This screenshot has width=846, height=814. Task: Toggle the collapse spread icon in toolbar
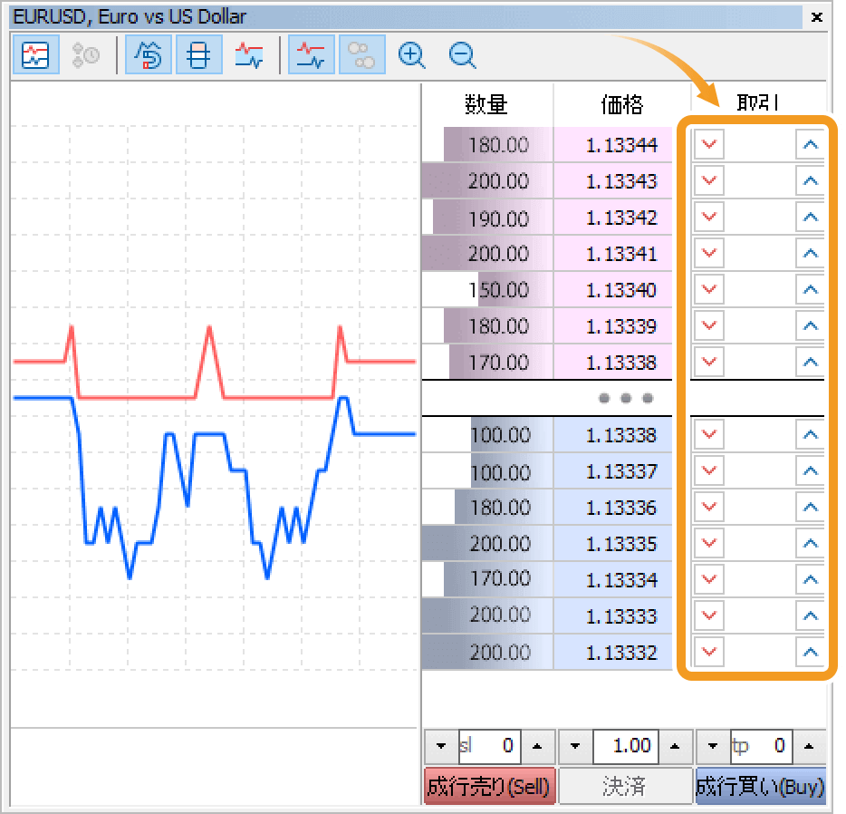pyautogui.click(x=199, y=55)
